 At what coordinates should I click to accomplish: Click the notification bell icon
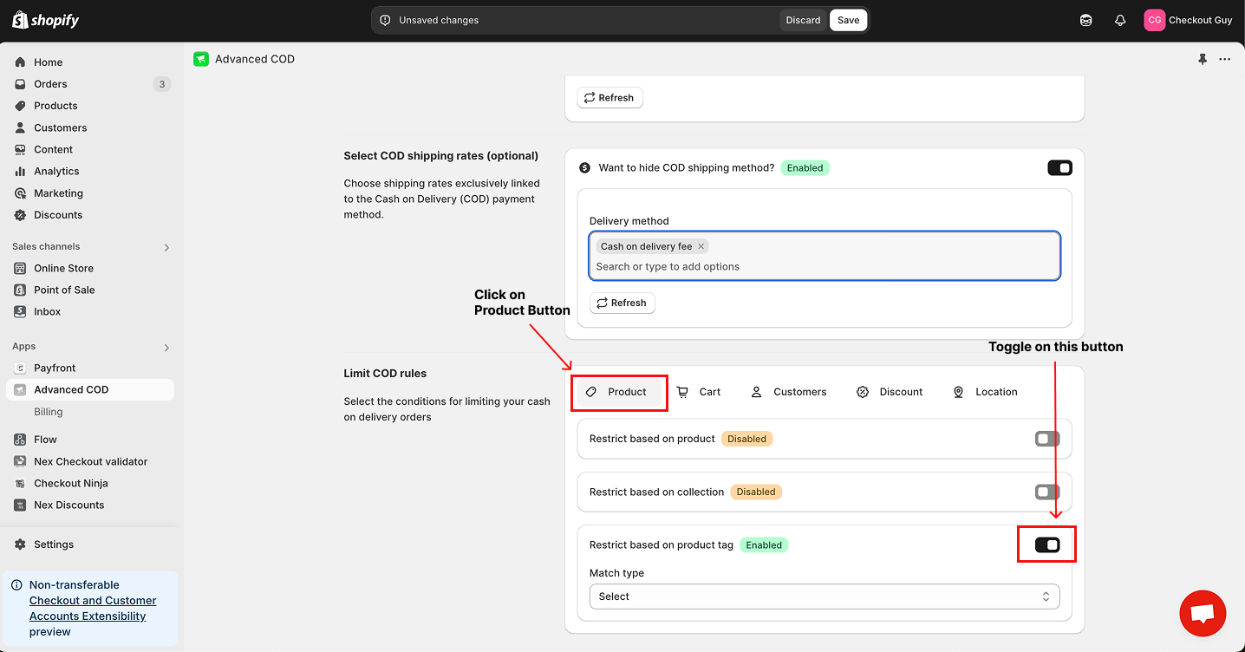(x=1120, y=20)
